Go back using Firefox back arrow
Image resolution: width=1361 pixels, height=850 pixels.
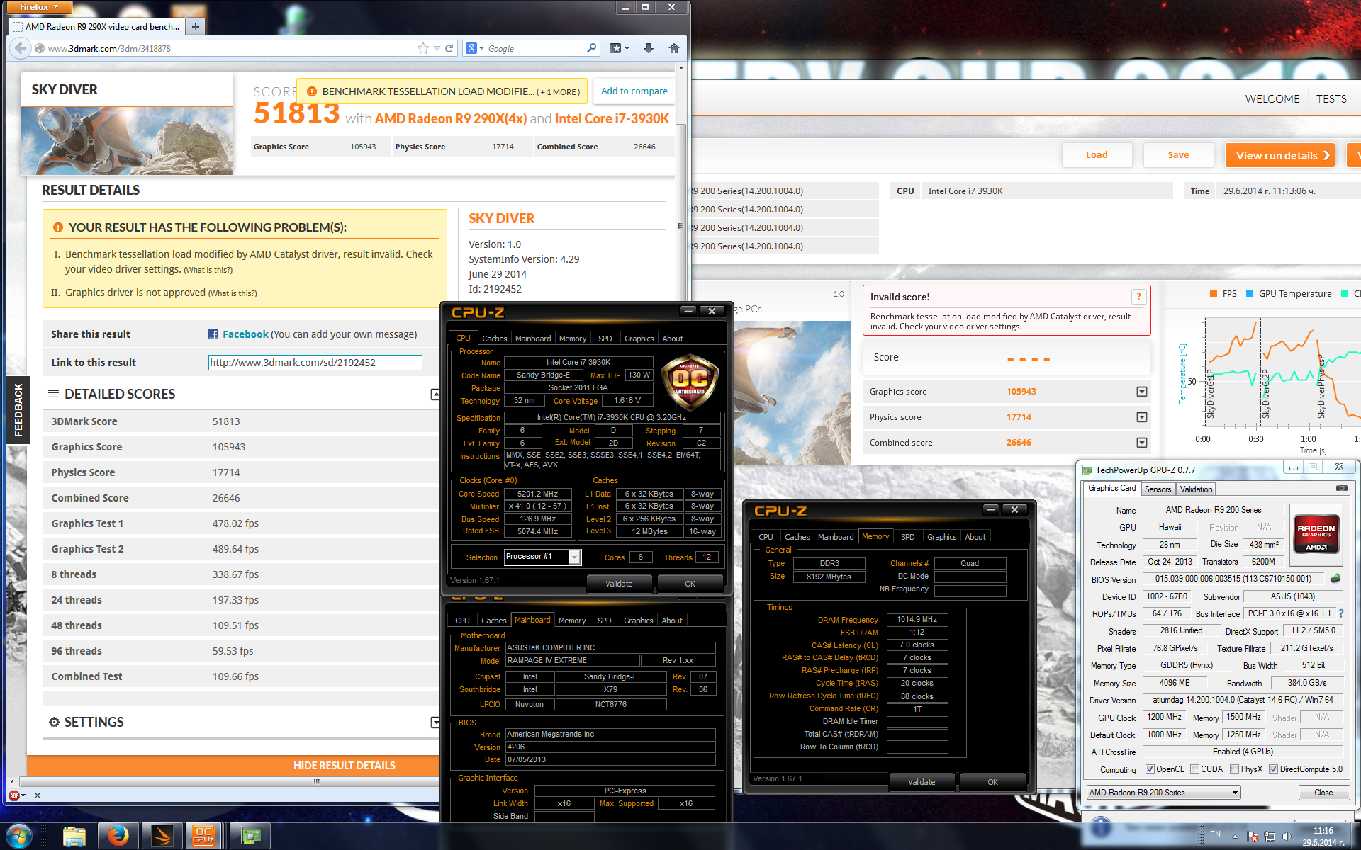20,48
